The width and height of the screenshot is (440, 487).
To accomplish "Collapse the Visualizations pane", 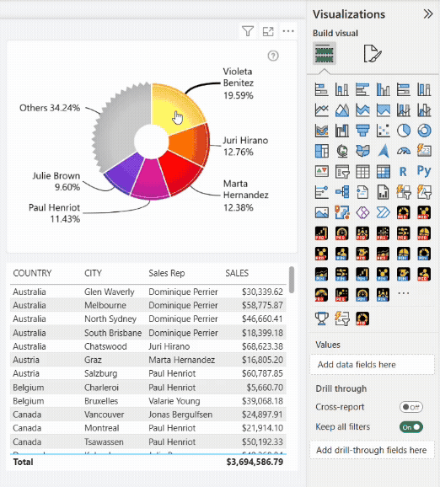I will coord(428,14).
